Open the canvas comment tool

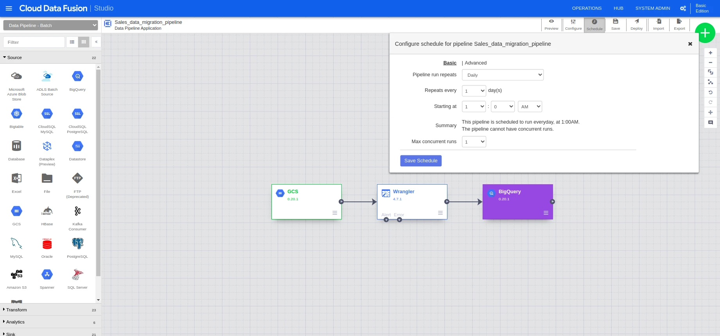click(711, 122)
